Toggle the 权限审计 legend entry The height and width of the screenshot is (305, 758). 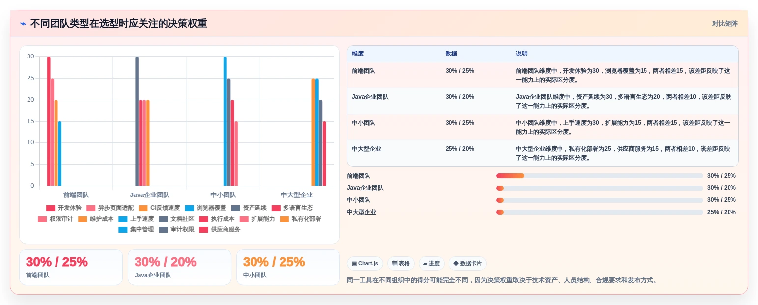coord(56,219)
